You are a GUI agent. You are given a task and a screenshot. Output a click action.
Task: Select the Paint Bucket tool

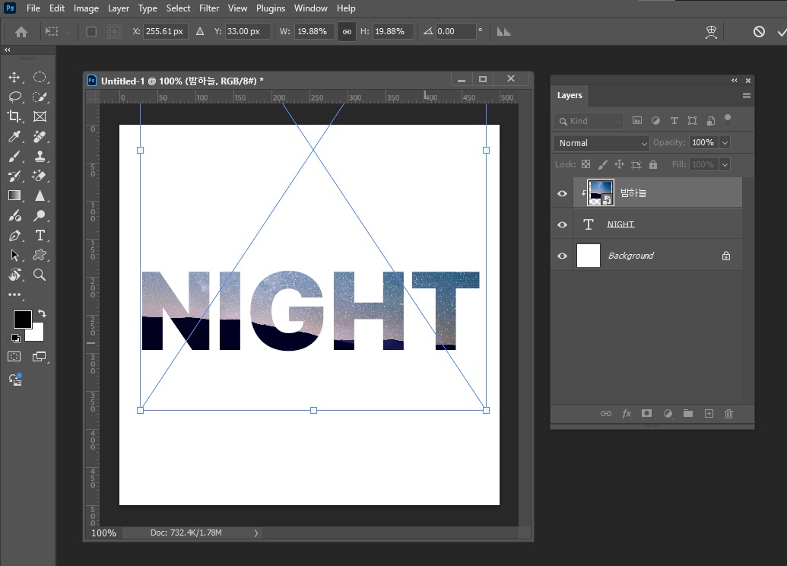(14, 215)
